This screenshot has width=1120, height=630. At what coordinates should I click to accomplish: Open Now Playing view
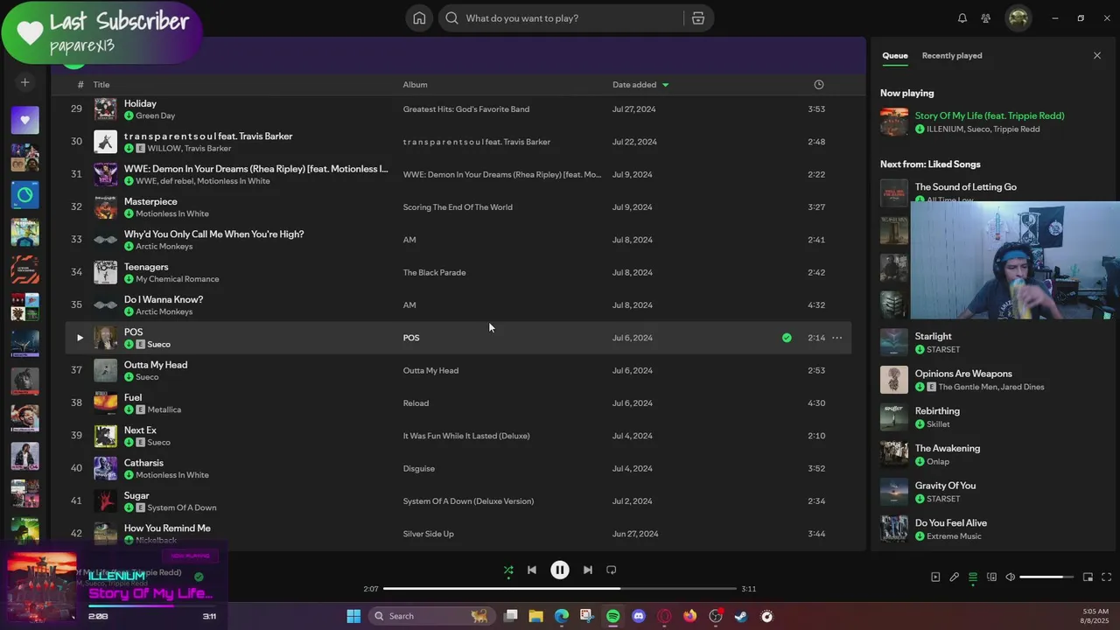[935, 577]
